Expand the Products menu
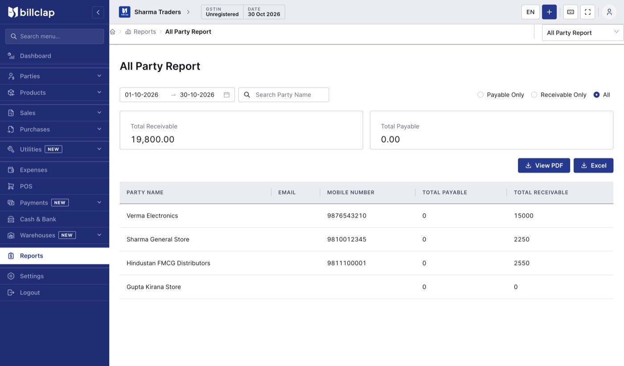The image size is (624, 366). click(x=54, y=93)
